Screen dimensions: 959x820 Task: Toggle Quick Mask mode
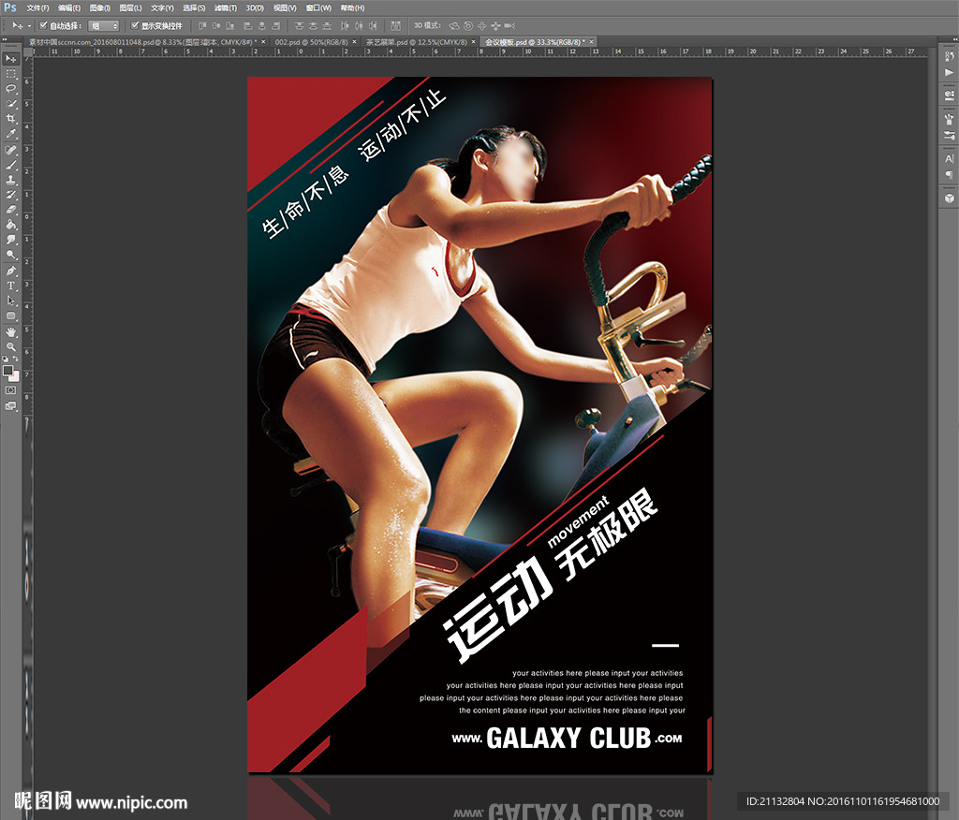tap(11, 389)
